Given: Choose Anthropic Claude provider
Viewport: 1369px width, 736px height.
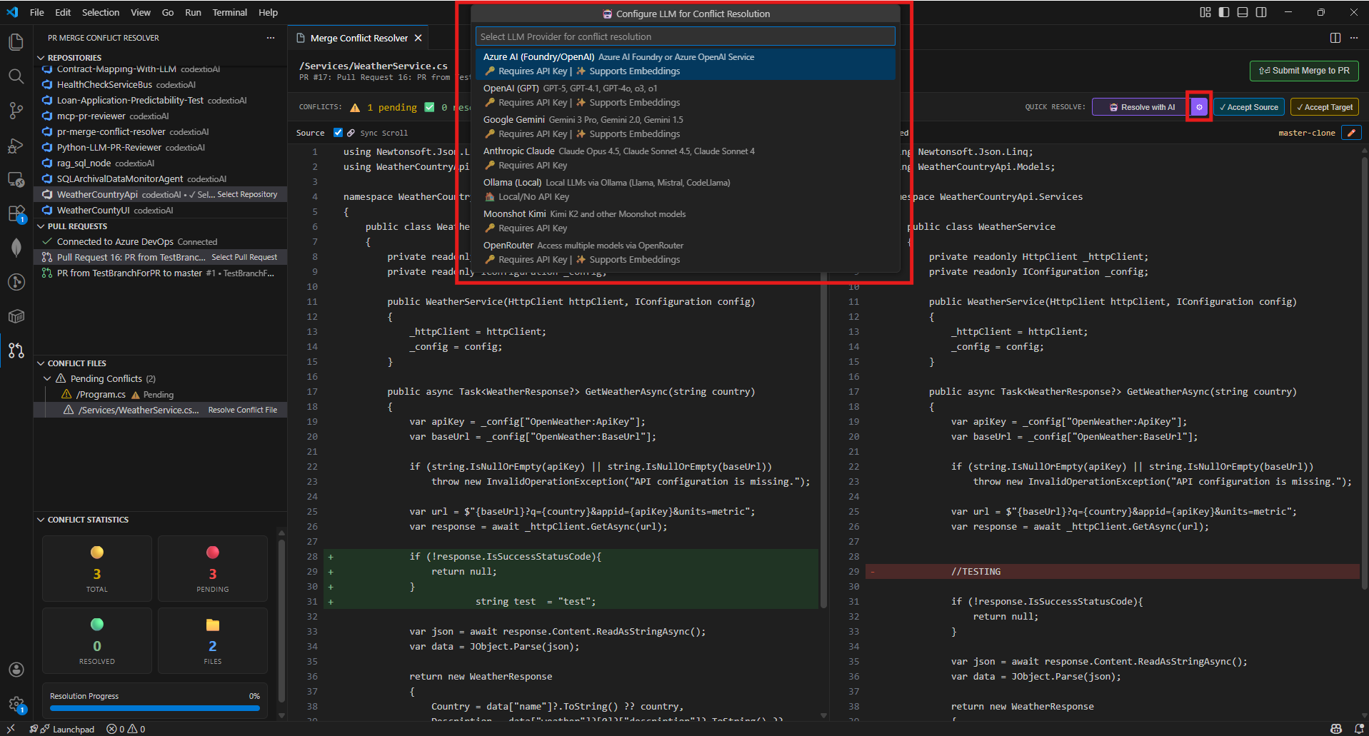Looking at the screenshot, I should pyautogui.click(x=685, y=158).
